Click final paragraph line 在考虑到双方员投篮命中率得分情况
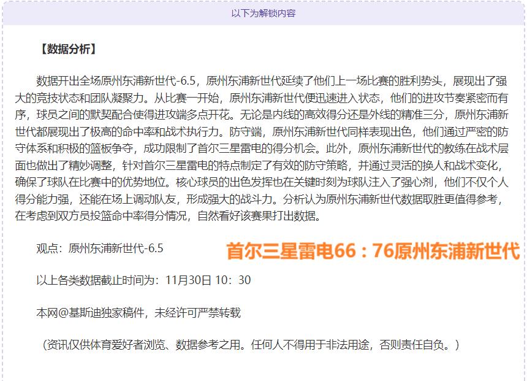Screen dimensions: 527x381 [168, 216]
